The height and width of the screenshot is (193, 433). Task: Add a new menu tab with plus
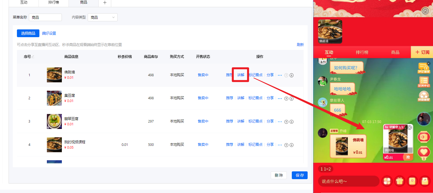(105, 2)
